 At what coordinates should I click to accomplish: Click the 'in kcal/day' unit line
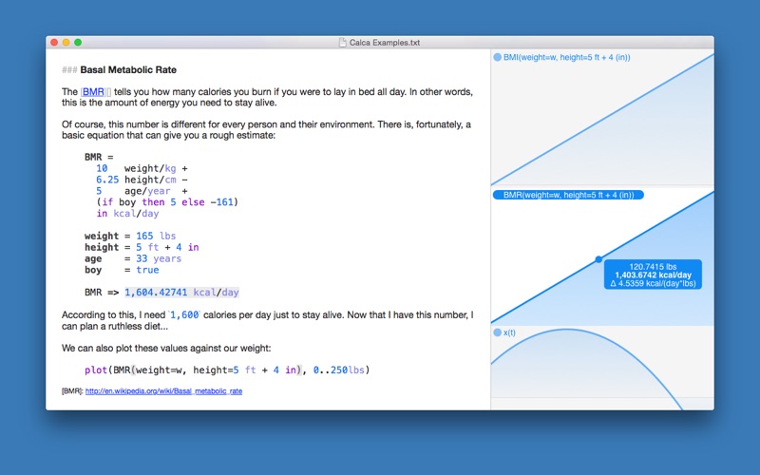tap(127, 213)
